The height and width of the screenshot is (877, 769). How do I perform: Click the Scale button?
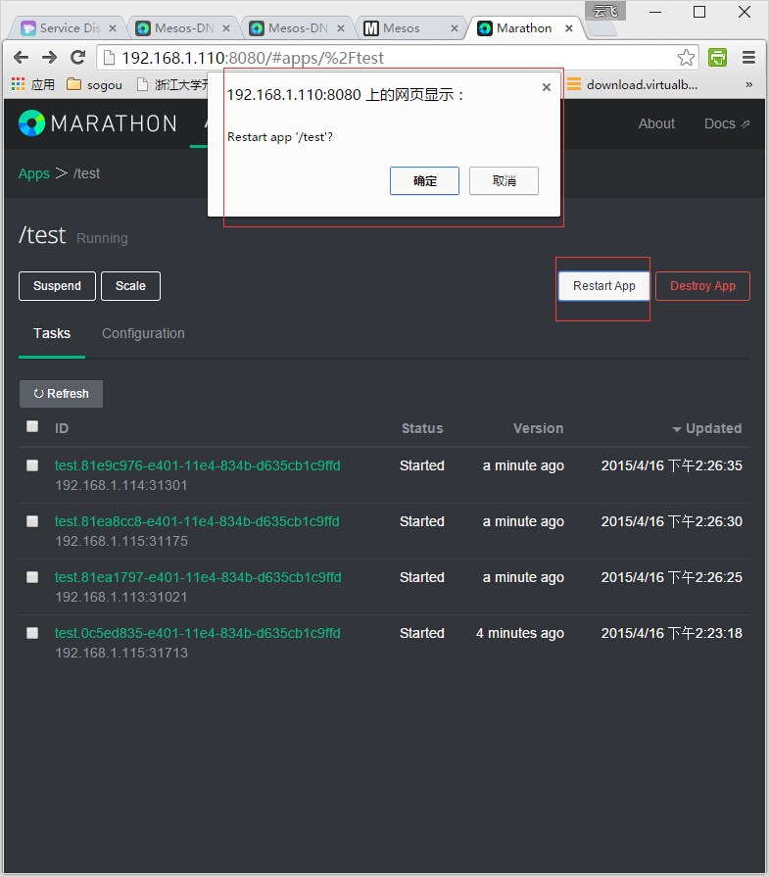click(x=131, y=286)
